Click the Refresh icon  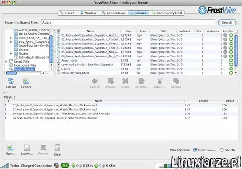pyautogui.click(x=11, y=81)
